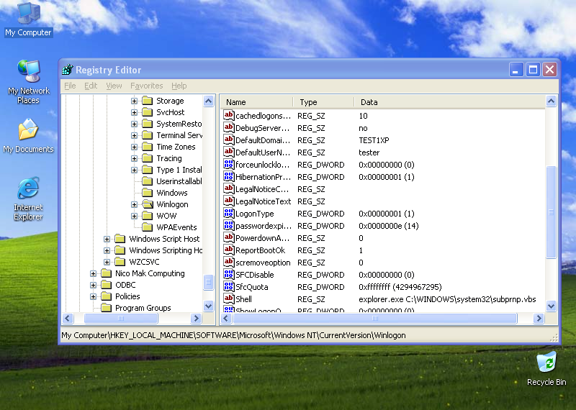Image resolution: width=576 pixels, height=410 pixels.
Task: Expand the Nico Mak Computing key
Action: [93, 273]
